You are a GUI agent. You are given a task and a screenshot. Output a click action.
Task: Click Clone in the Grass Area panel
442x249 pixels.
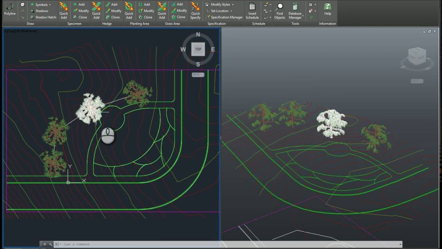tap(179, 17)
